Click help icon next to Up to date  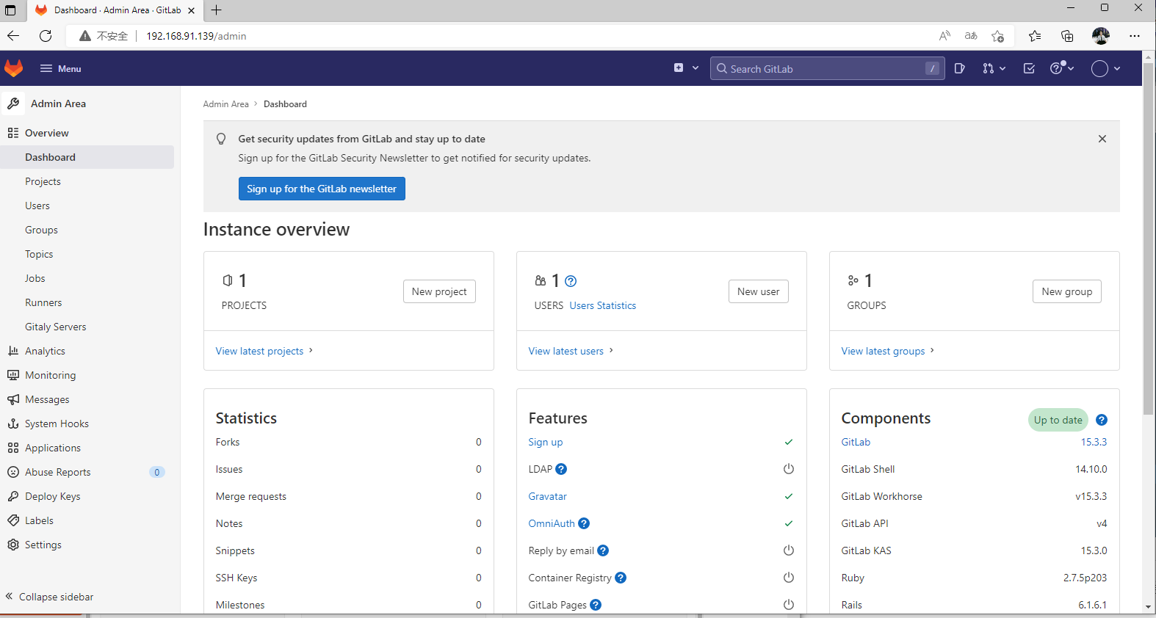pyautogui.click(x=1102, y=420)
